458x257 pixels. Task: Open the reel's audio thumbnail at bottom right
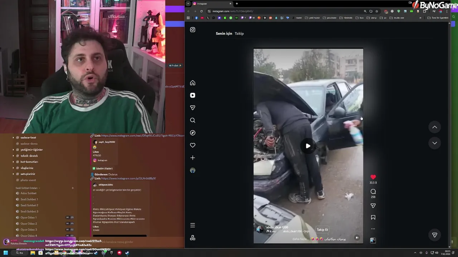pos(373,240)
